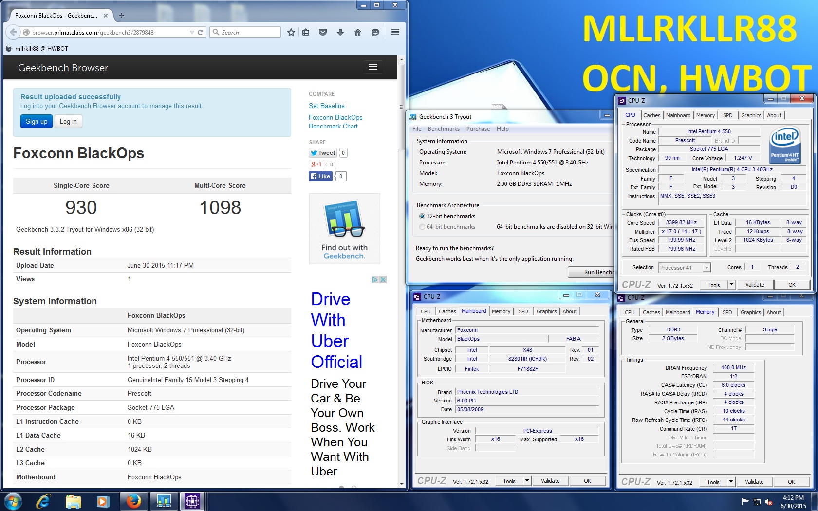Open the Processor #1 selection dropdown

pos(685,268)
